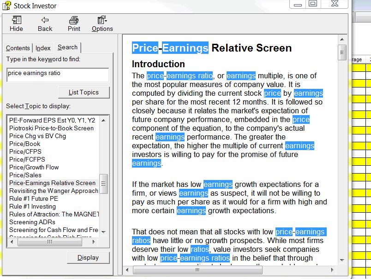Click the Print toolbar icon
This screenshot has height=279, width=371.
(74, 20)
